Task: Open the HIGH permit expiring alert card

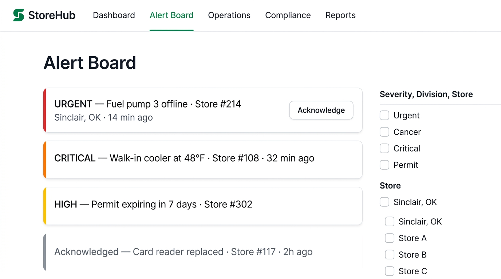Action: [x=202, y=206]
